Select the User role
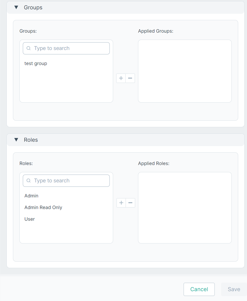Image resolution: width=247 pixels, height=301 pixels. point(30,219)
